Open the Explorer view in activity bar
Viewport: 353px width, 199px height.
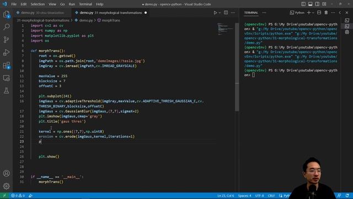pos(6,15)
